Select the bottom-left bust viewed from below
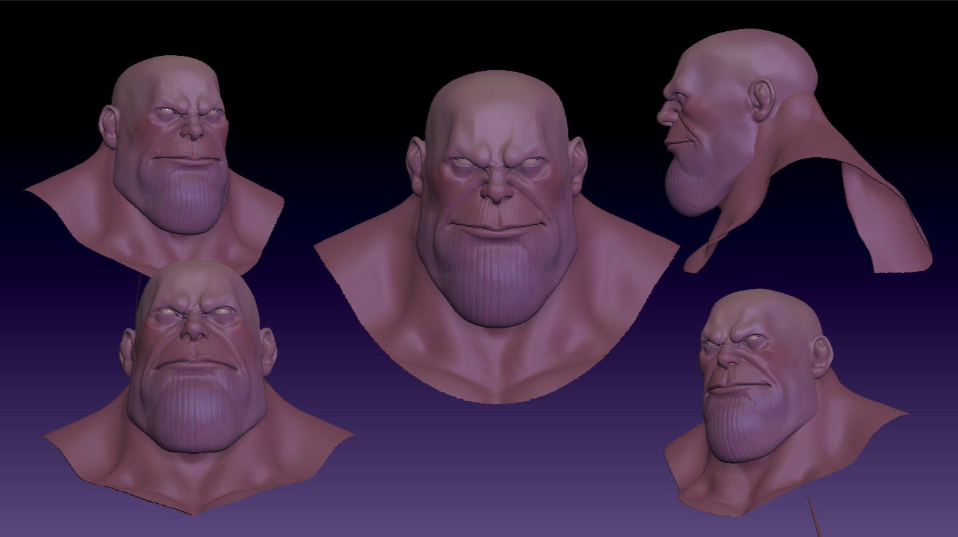 (x=198, y=387)
